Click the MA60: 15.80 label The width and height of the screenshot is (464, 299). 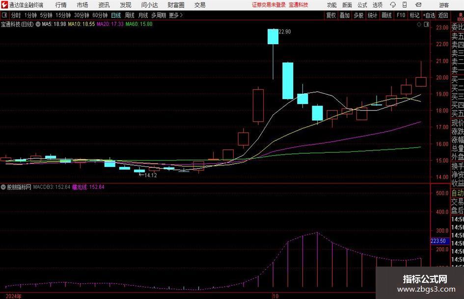click(139, 24)
